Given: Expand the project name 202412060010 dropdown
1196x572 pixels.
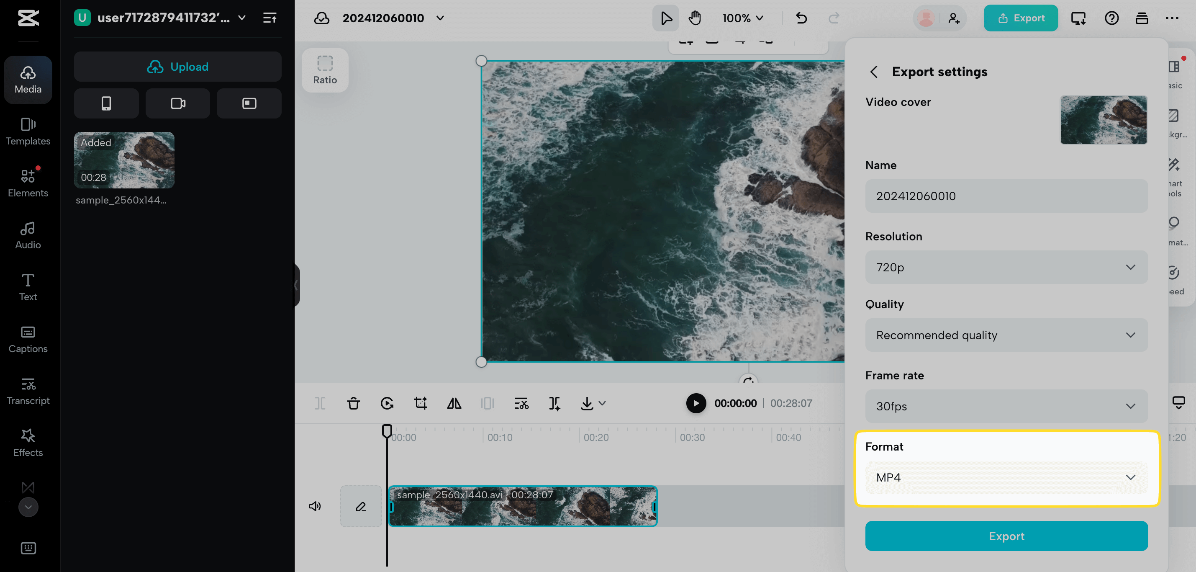Looking at the screenshot, I should coord(440,18).
